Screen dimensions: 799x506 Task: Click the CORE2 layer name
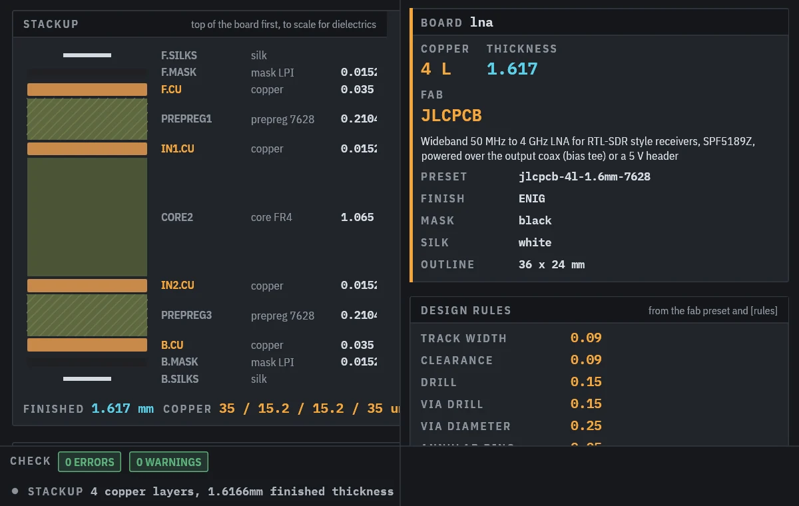pos(177,217)
